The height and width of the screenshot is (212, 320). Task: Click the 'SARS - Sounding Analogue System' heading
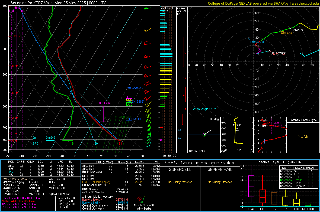pyautogui.click(x=200, y=163)
